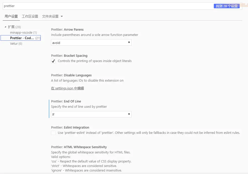Viewport: 248px width, 174px height.
Task: Collapse the 扩展 (28) tree arrow
Action: [x=5, y=27]
